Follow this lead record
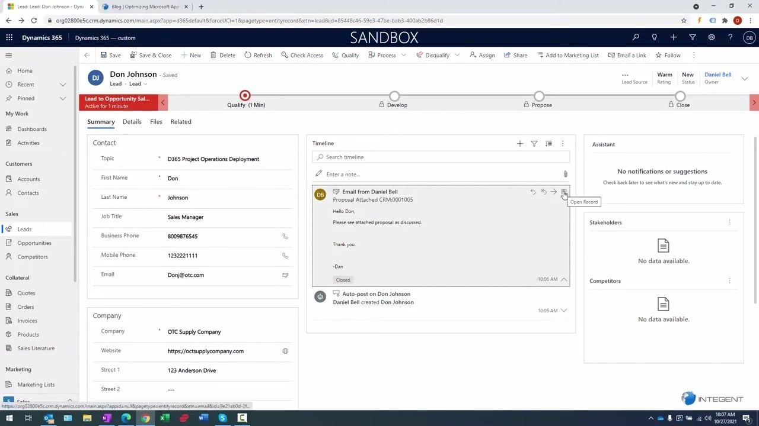Image resolution: width=759 pixels, height=426 pixels. 668,55
